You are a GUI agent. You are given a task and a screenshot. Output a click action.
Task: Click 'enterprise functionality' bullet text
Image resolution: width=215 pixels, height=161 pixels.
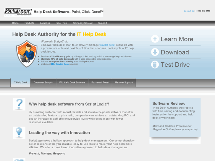coord(61,62)
